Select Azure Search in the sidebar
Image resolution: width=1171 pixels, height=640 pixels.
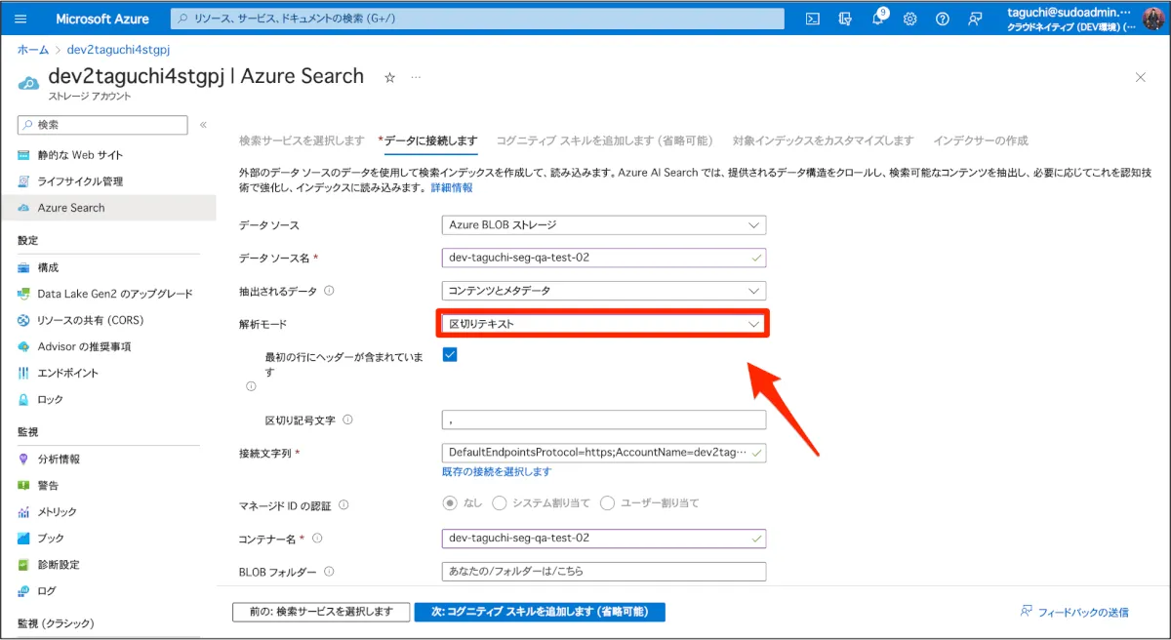107,208
